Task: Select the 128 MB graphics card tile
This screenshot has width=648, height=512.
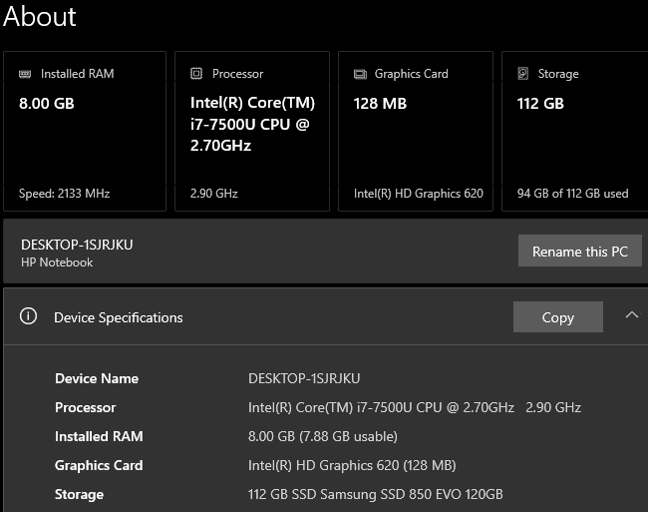Action: pos(416,131)
